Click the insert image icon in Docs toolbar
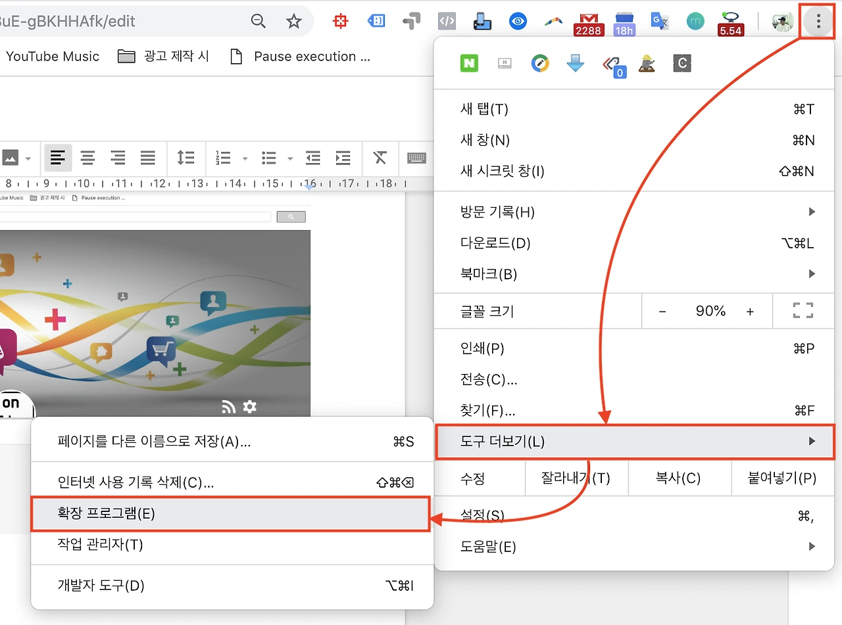 pyautogui.click(x=10, y=158)
